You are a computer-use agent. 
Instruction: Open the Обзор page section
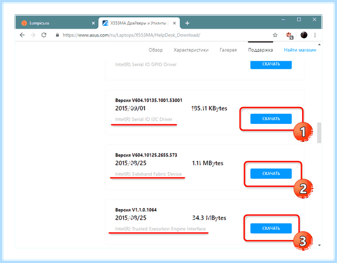click(x=156, y=50)
